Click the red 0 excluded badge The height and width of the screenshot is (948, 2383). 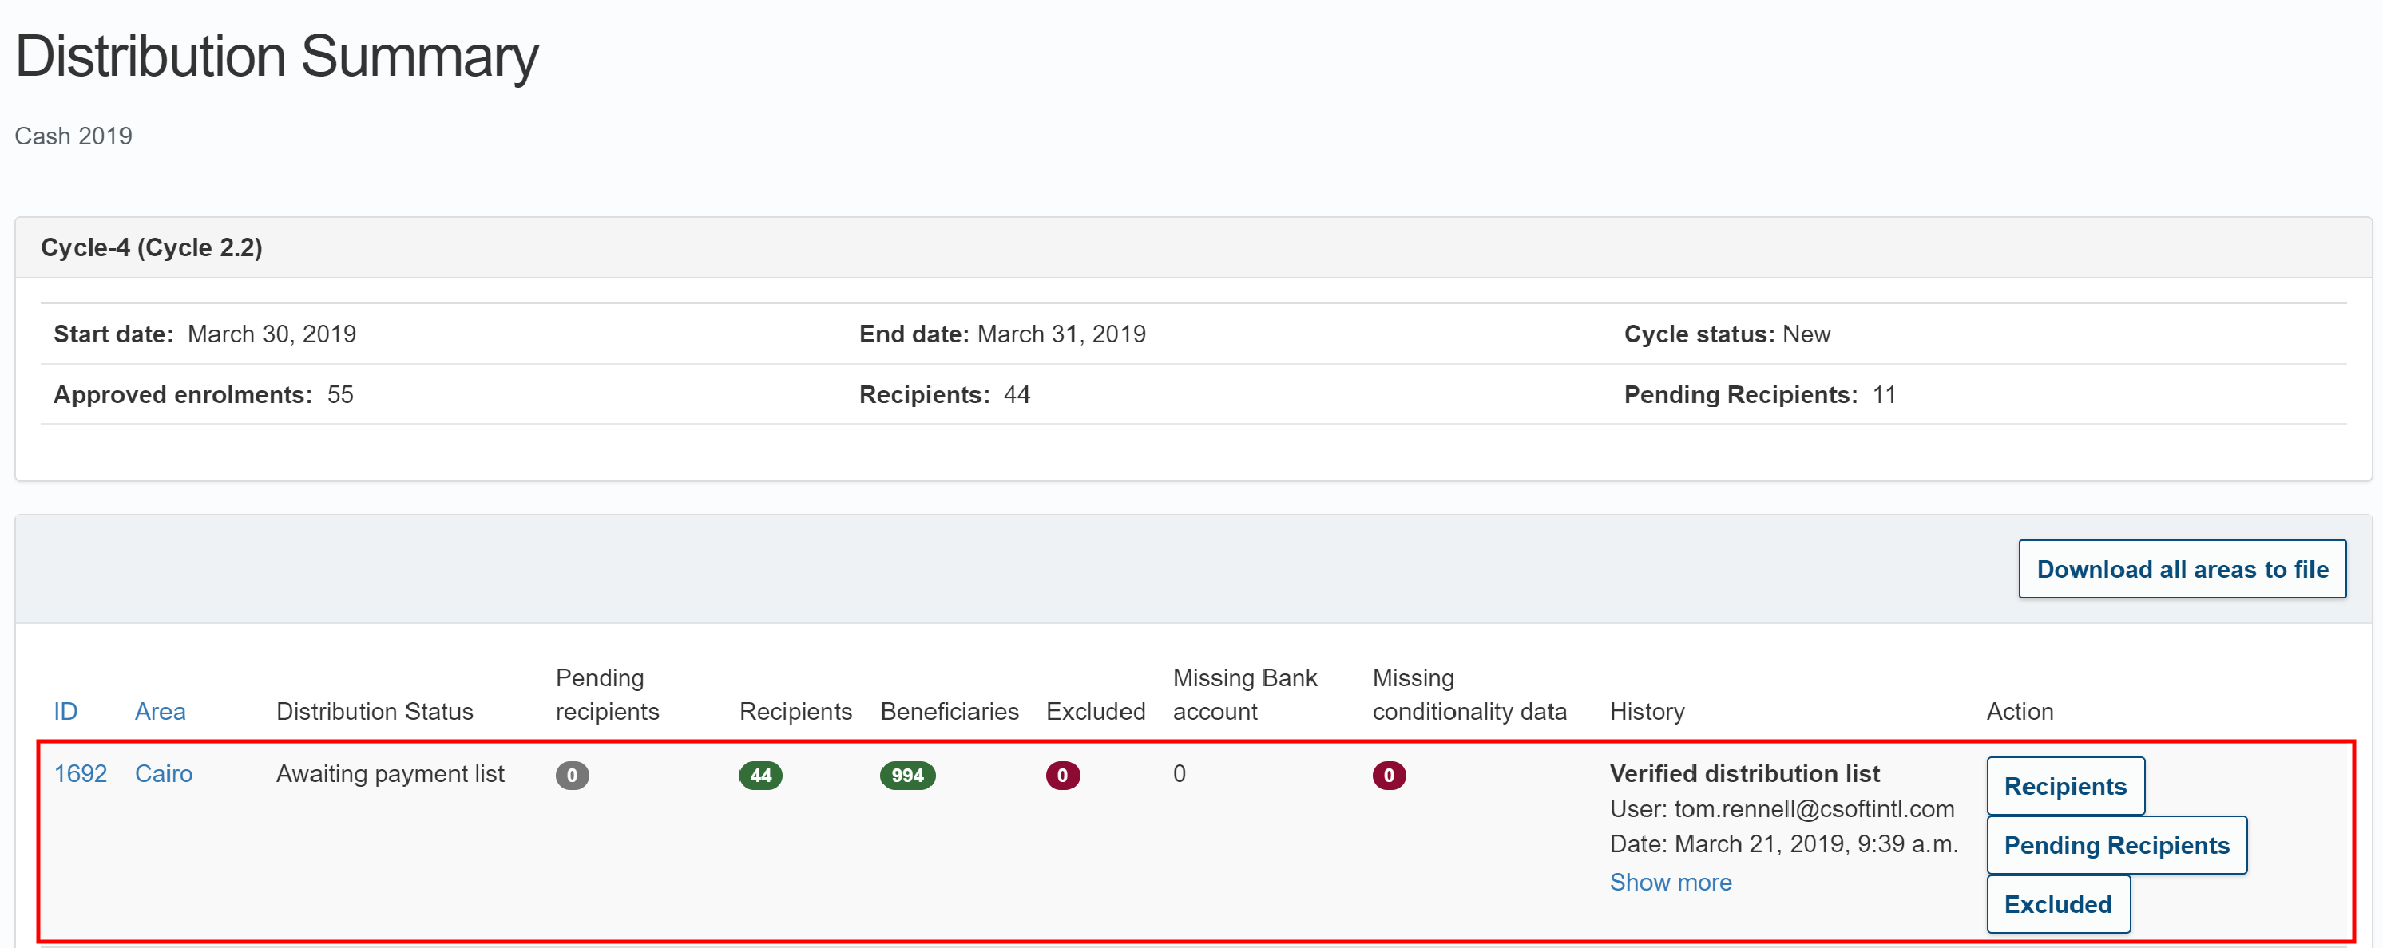pos(1062,775)
